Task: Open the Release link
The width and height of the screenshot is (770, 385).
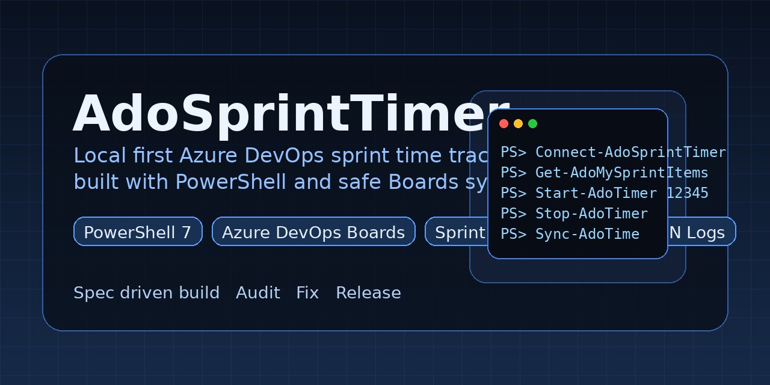Action: tap(368, 293)
